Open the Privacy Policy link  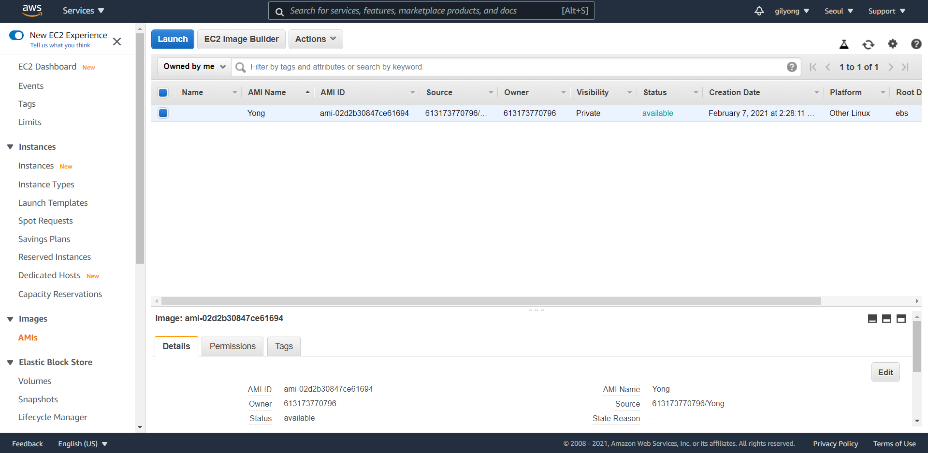pyautogui.click(x=835, y=444)
